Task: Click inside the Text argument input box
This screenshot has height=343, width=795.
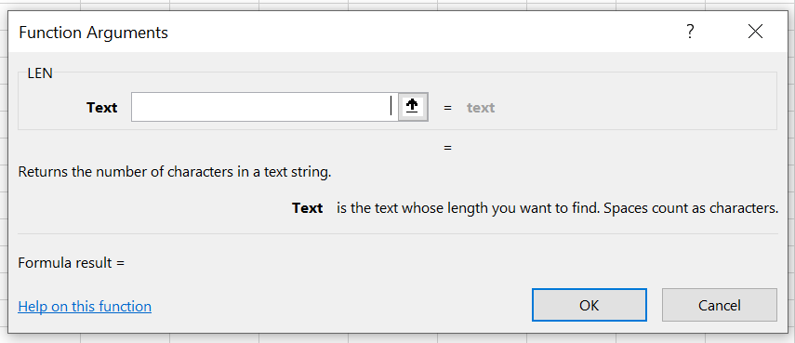Action: (x=264, y=107)
